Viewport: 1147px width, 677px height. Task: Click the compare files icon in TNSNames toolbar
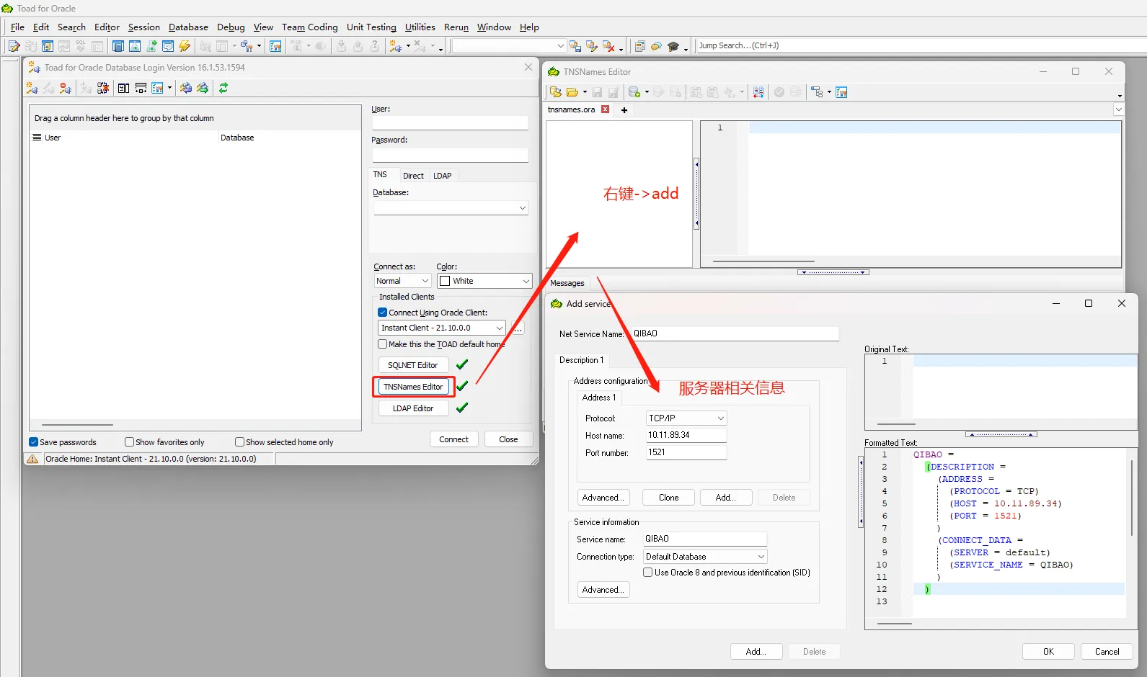(x=758, y=92)
